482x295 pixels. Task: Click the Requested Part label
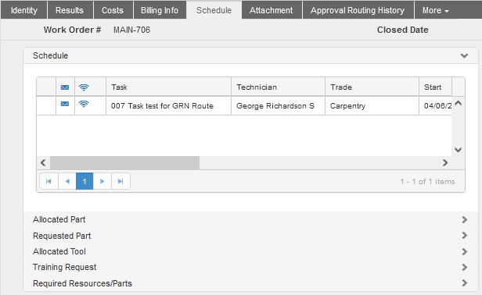pyautogui.click(x=62, y=236)
